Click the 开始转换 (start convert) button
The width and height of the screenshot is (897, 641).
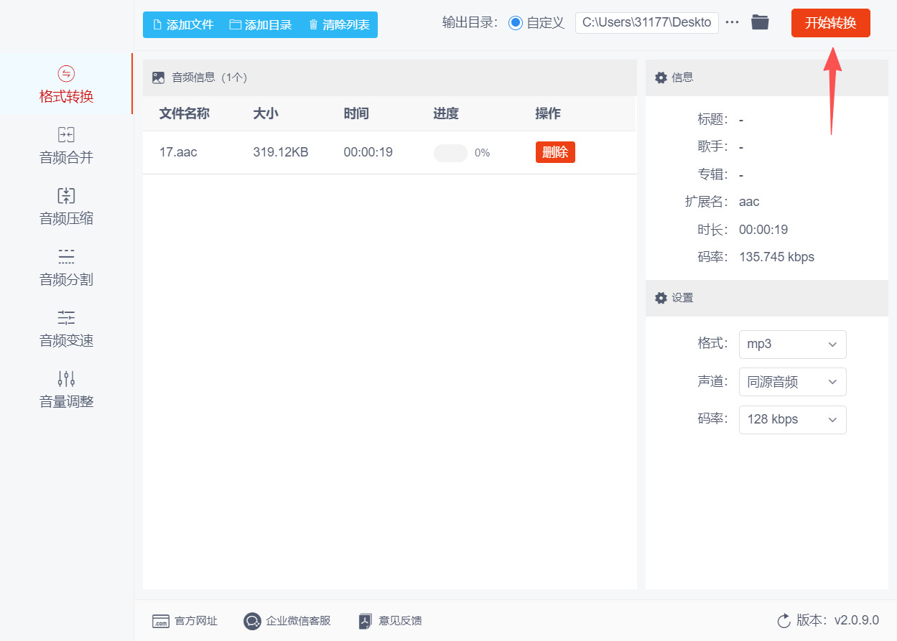click(x=830, y=22)
